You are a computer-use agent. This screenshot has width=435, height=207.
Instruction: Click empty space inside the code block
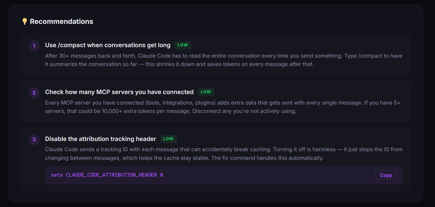pyautogui.click(x=263, y=175)
